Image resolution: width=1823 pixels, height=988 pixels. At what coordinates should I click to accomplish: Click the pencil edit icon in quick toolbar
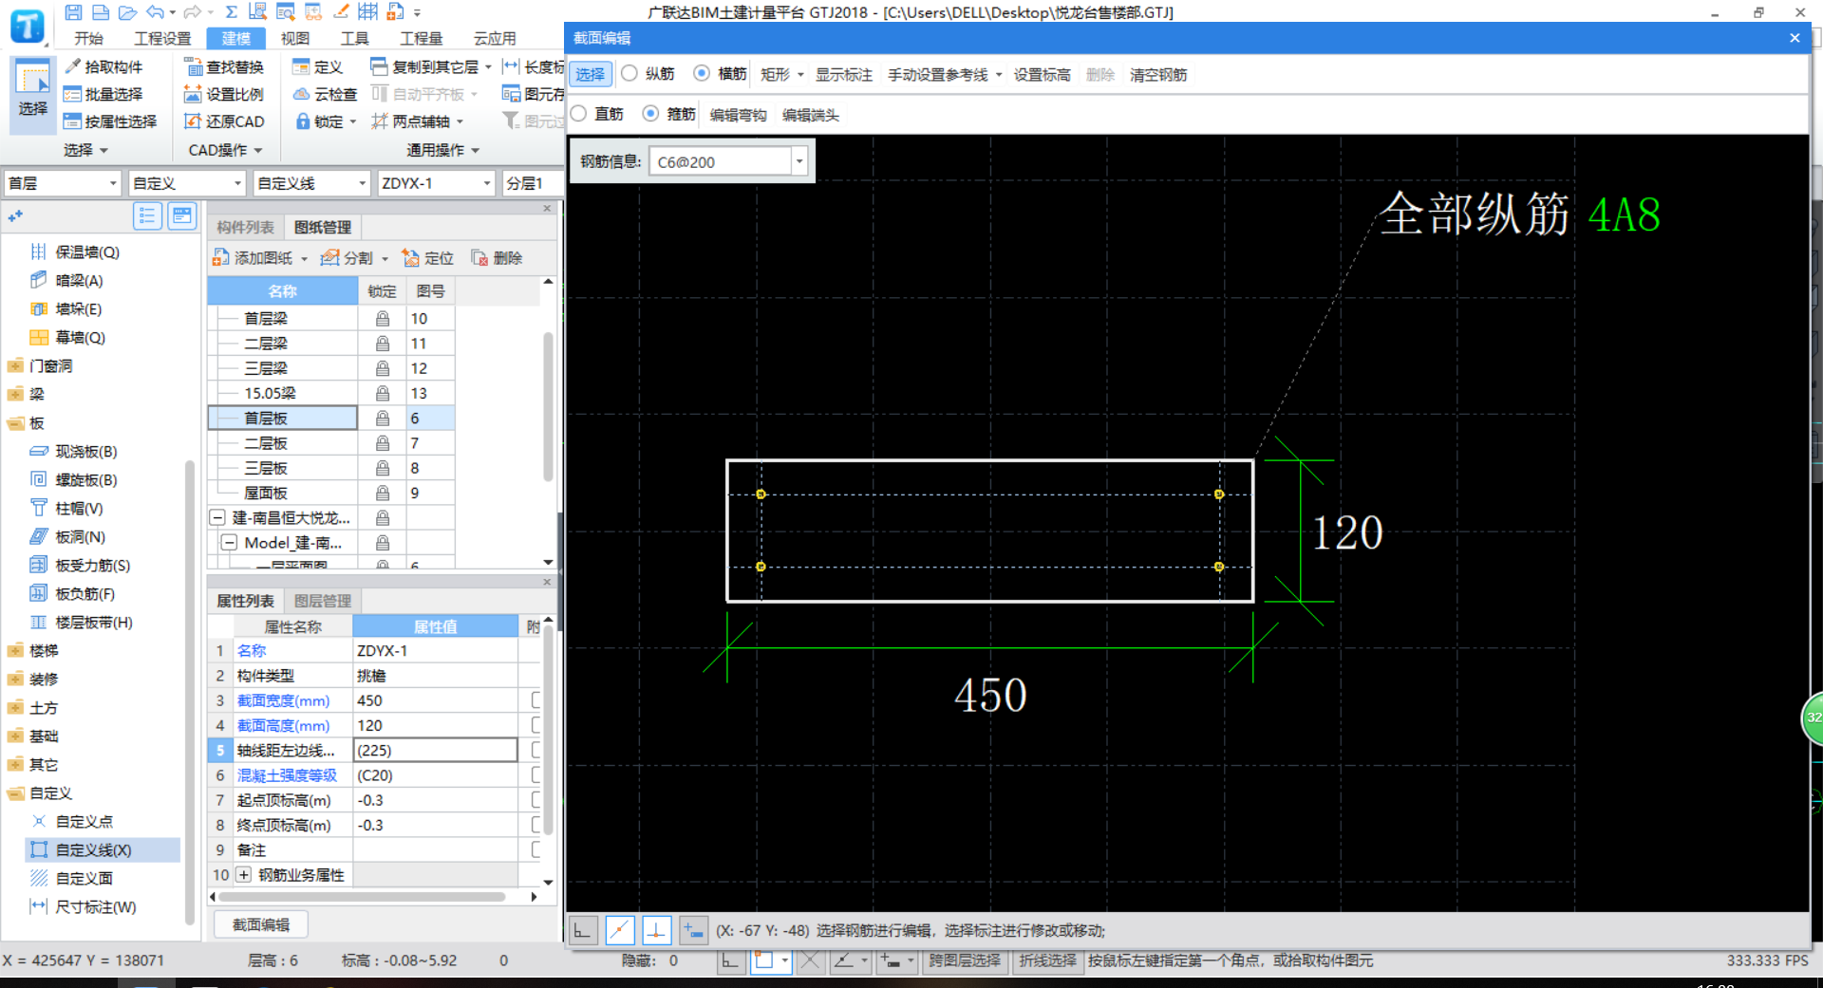click(341, 12)
